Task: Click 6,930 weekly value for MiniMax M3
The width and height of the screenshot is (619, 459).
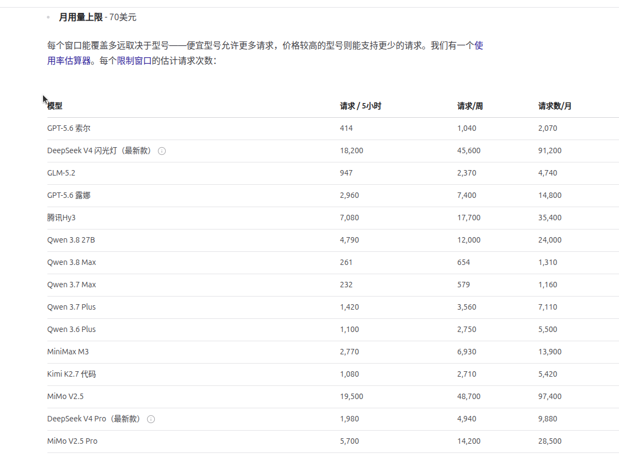Action: click(x=466, y=352)
